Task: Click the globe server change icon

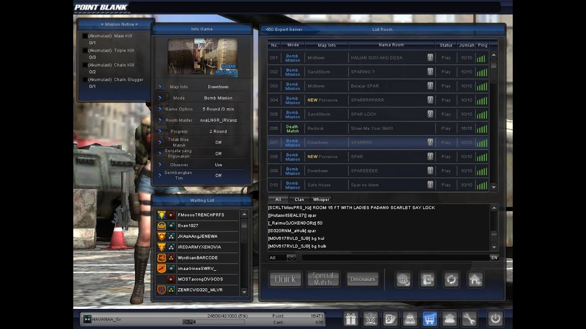Action: 404,280
